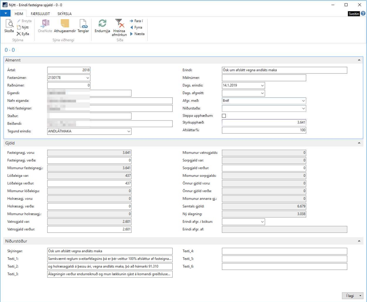Click the Í lagi button
The width and height of the screenshot is (367, 302).
[350, 296]
